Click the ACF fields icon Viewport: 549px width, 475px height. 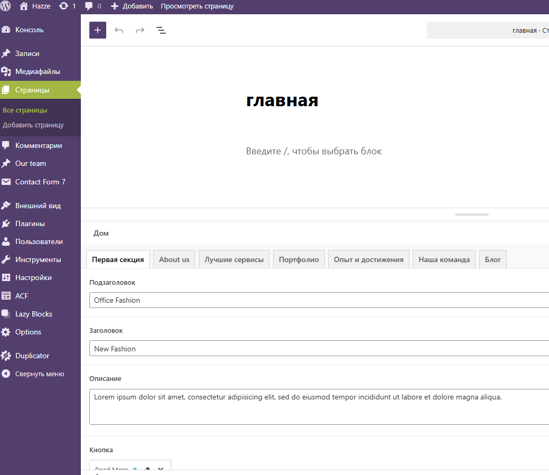click(6, 296)
